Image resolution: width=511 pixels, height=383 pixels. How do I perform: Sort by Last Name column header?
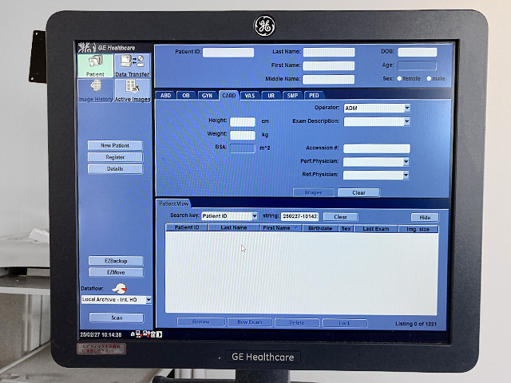pyautogui.click(x=234, y=227)
